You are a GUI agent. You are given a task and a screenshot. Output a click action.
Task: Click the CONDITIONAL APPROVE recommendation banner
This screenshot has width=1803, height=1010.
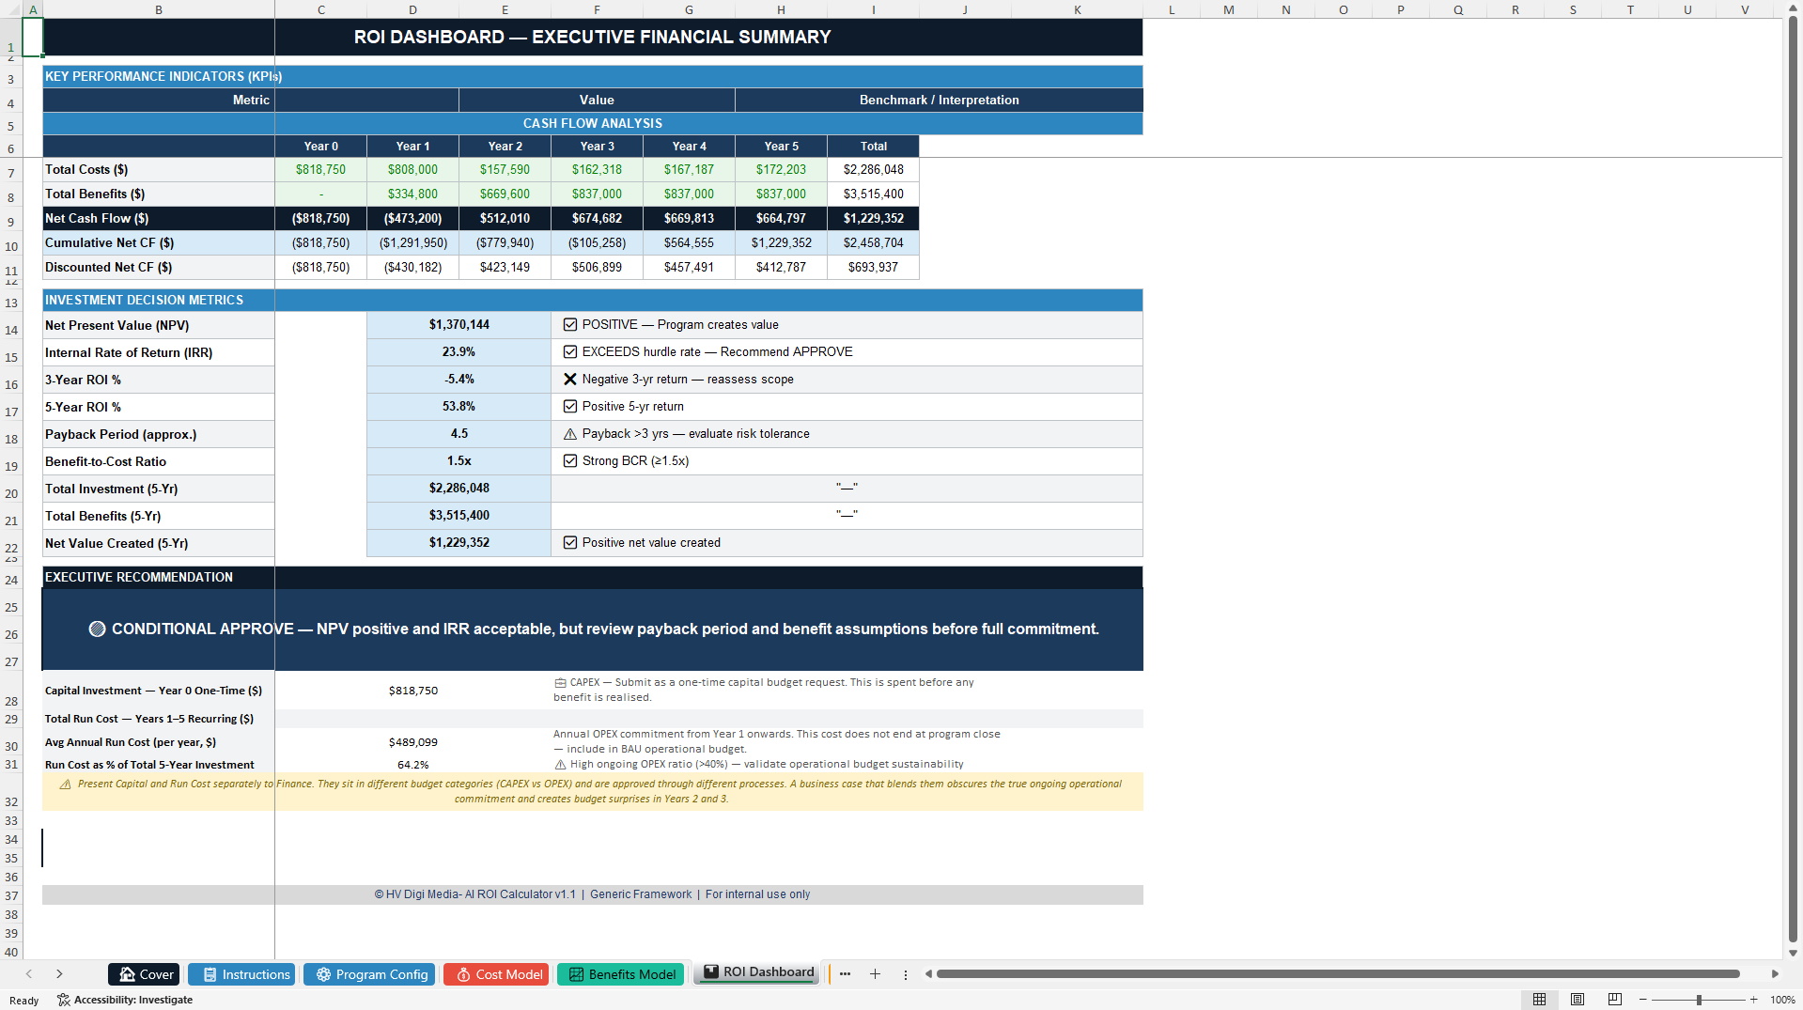(593, 629)
